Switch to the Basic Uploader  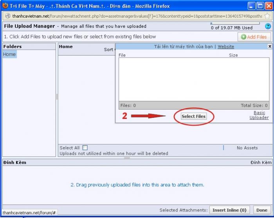coord(259,115)
